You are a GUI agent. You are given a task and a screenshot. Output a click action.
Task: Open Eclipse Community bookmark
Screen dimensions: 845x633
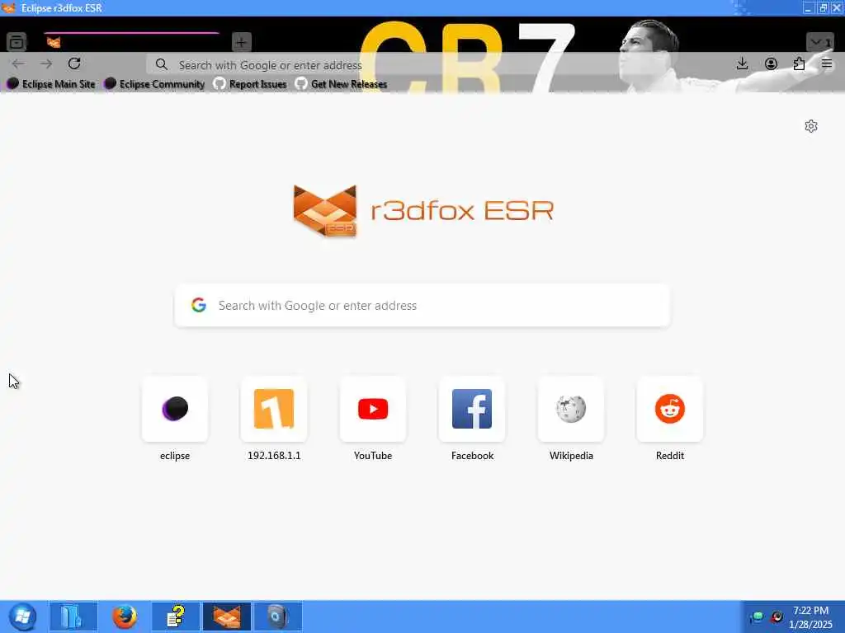click(x=155, y=84)
